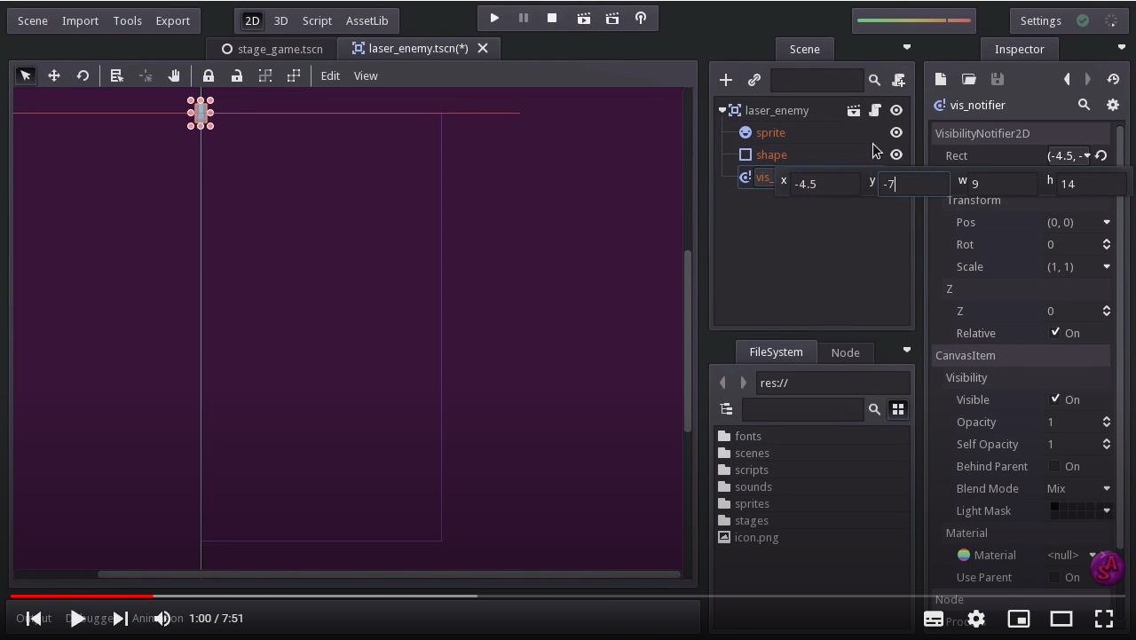Close the laser_enemy.tscn tab
The width and height of the screenshot is (1136, 640).
[483, 48]
